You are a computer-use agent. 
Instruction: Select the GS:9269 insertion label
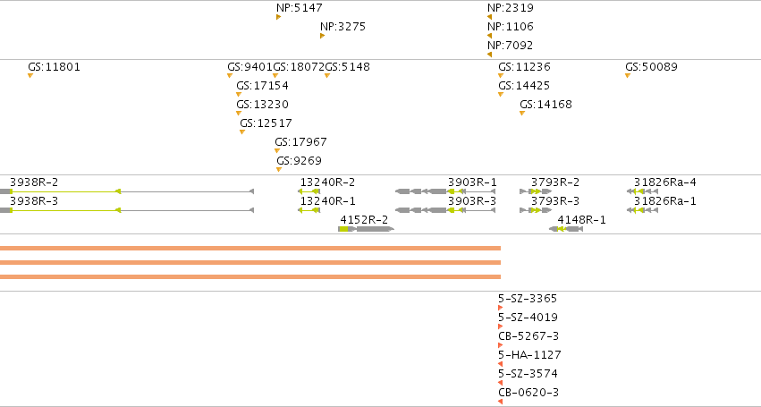299,161
